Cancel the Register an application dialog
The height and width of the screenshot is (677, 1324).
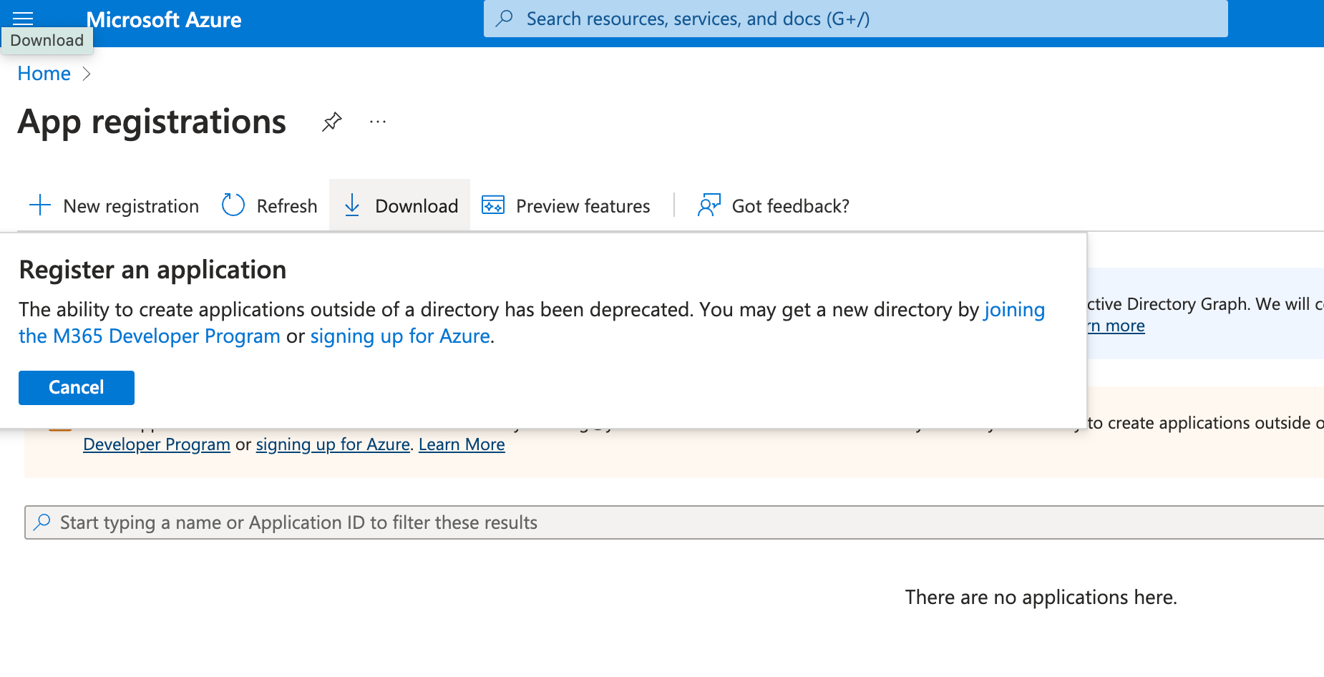click(x=77, y=388)
